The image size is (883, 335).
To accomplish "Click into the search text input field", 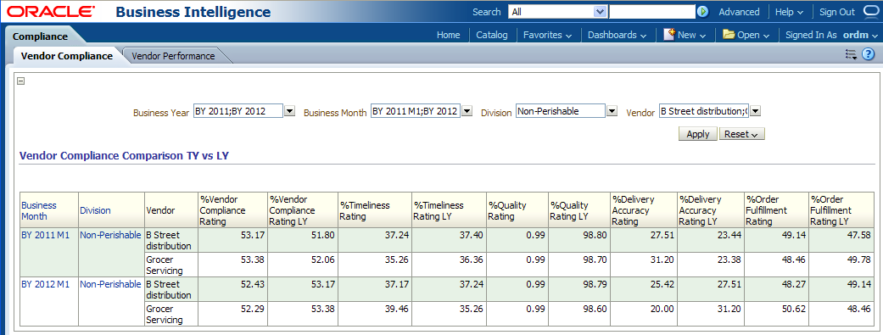I will pyautogui.click(x=651, y=12).
